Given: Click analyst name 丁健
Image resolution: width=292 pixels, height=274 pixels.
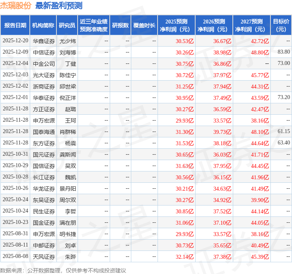Looking at the screenshot, I should click(x=71, y=64).
